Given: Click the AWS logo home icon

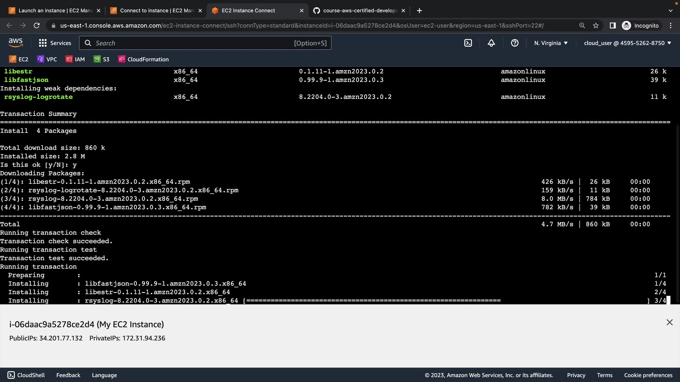Looking at the screenshot, I should 16,43.
